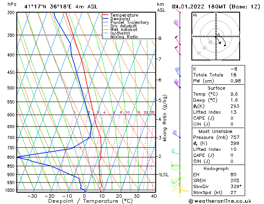The height and width of the screenshot is (204, 264).
Task: Click the magenta wind barb at 500 hPa
Action: click(x=177, y=83)
